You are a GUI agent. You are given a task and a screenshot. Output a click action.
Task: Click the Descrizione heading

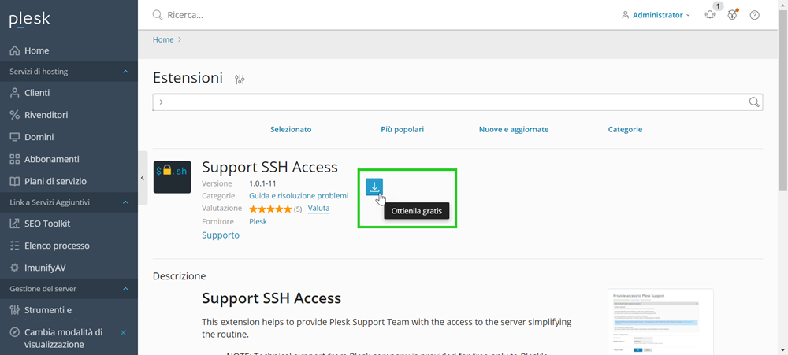point(180,276)
